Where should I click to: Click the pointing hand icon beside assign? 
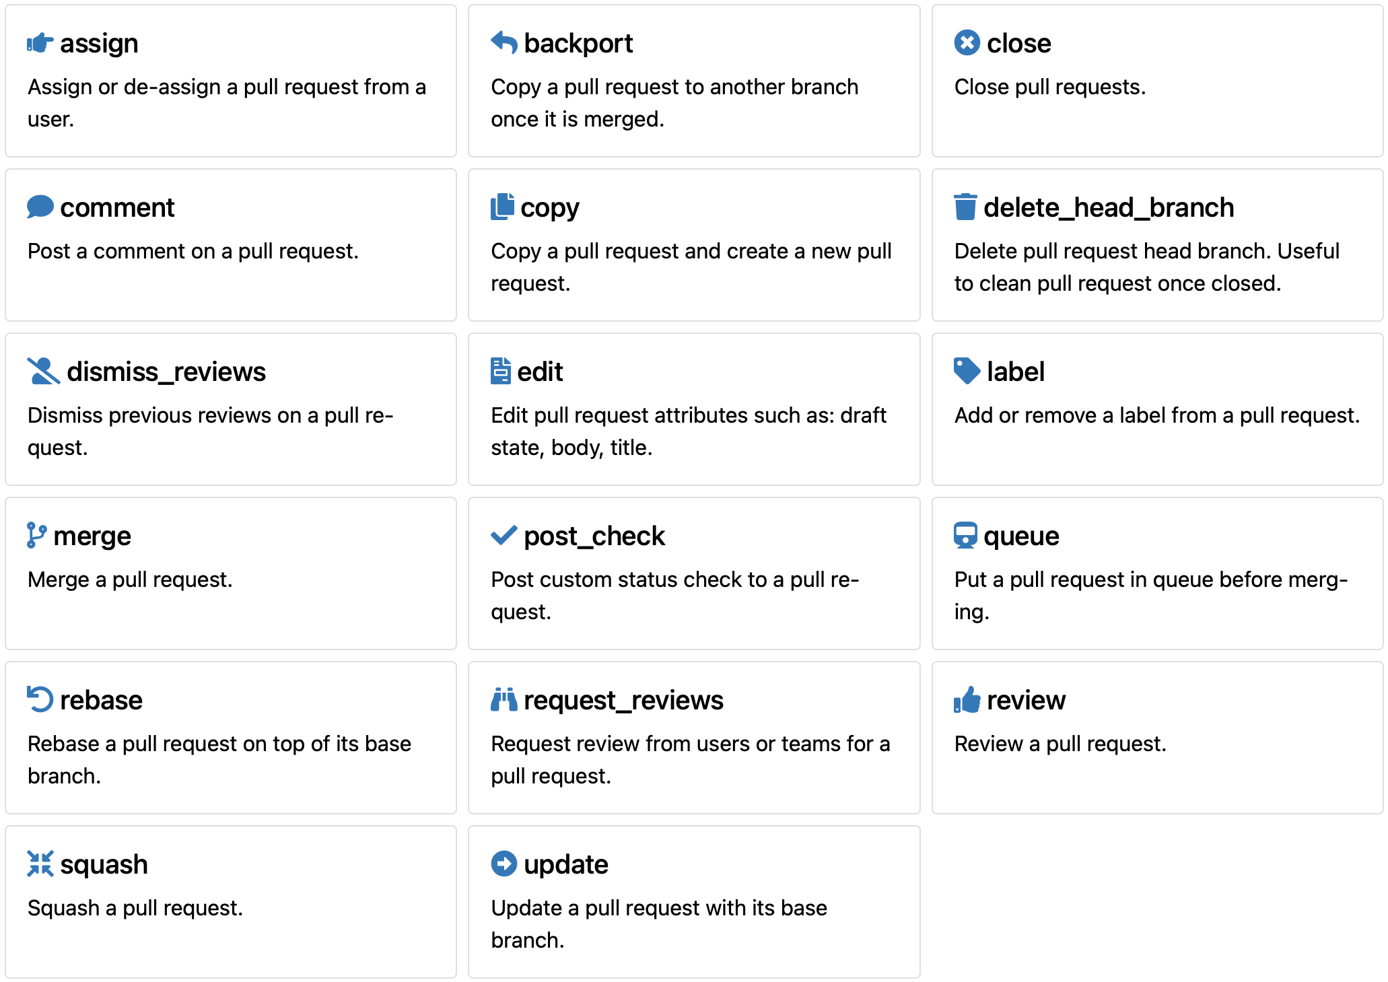40,43
